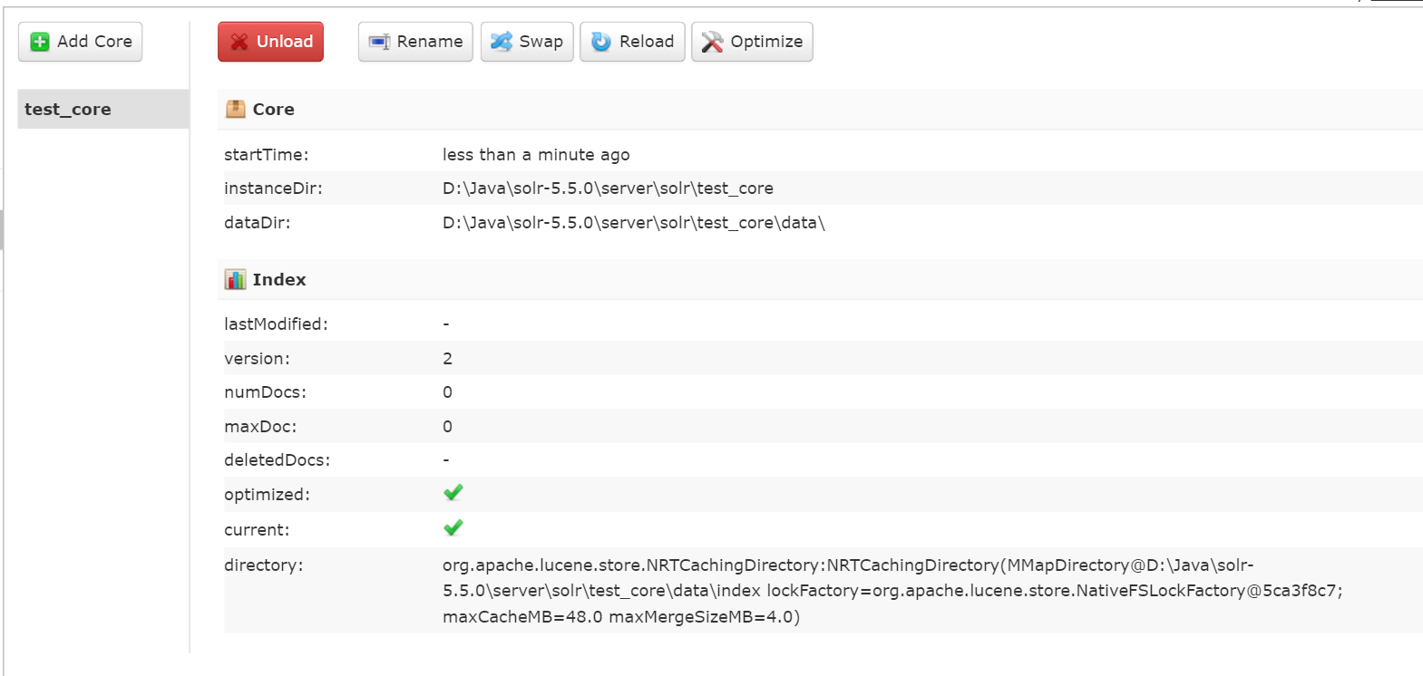Optimize the core index
1423x676 pixels.
(x=752, y=42)
